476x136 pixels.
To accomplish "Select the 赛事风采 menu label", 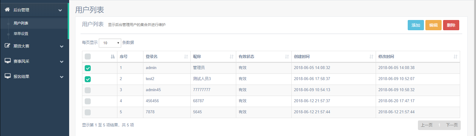I will click(x=21, y=61).
